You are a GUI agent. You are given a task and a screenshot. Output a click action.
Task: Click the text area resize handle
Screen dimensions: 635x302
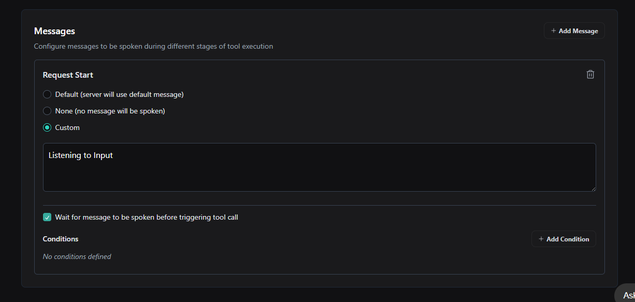(593, 189)
